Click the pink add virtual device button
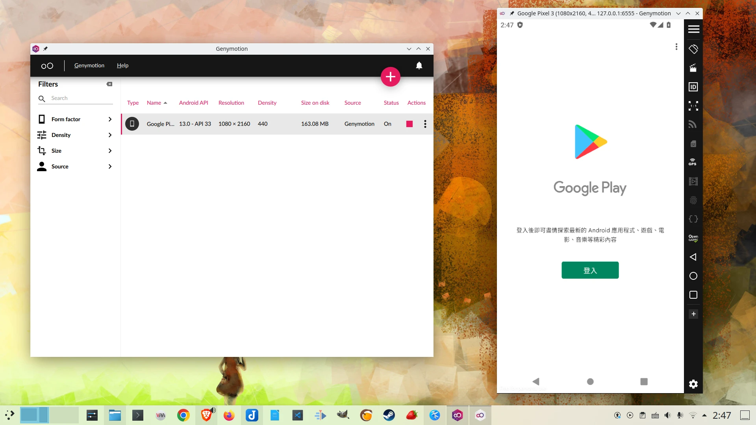This screenshot has width=756, height=425. (x=390, y=77)
